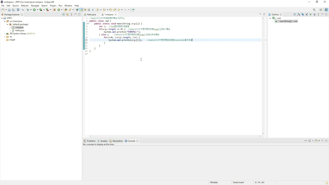Click the Smart Insert status bar entry
Screen dimensions: 329x185
point(238,182)
